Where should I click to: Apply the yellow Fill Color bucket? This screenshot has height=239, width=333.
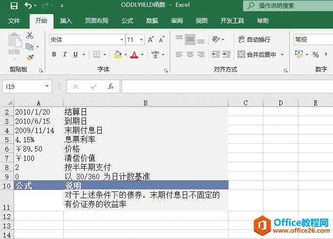[x=118, y=54]
